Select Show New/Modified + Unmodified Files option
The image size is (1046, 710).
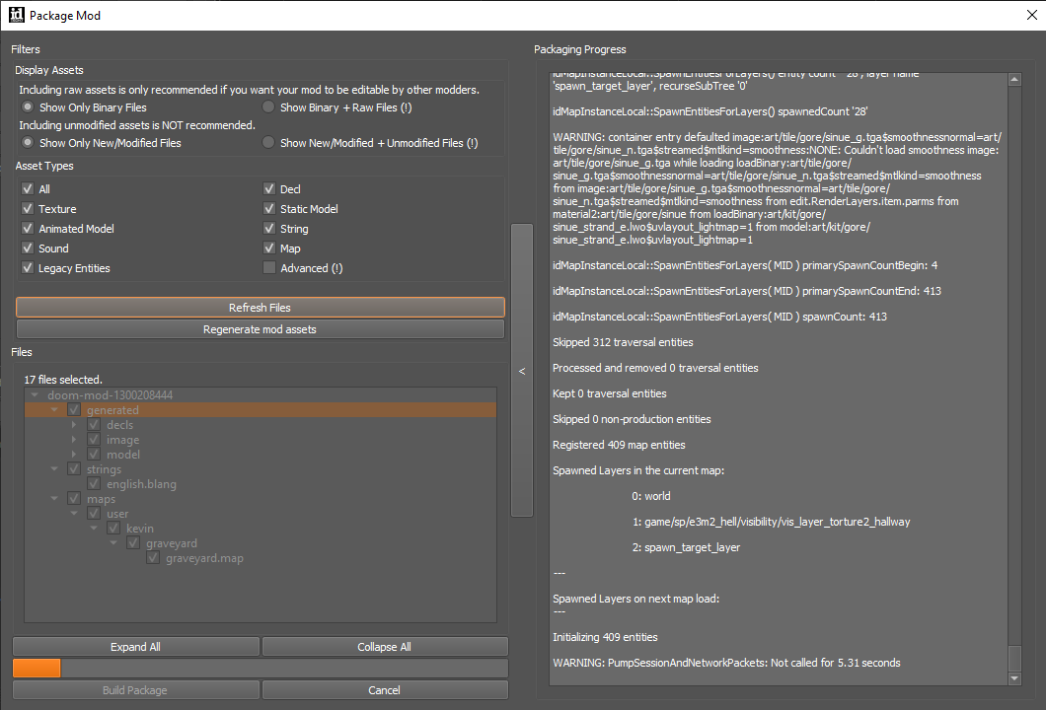tap(268, 142)
